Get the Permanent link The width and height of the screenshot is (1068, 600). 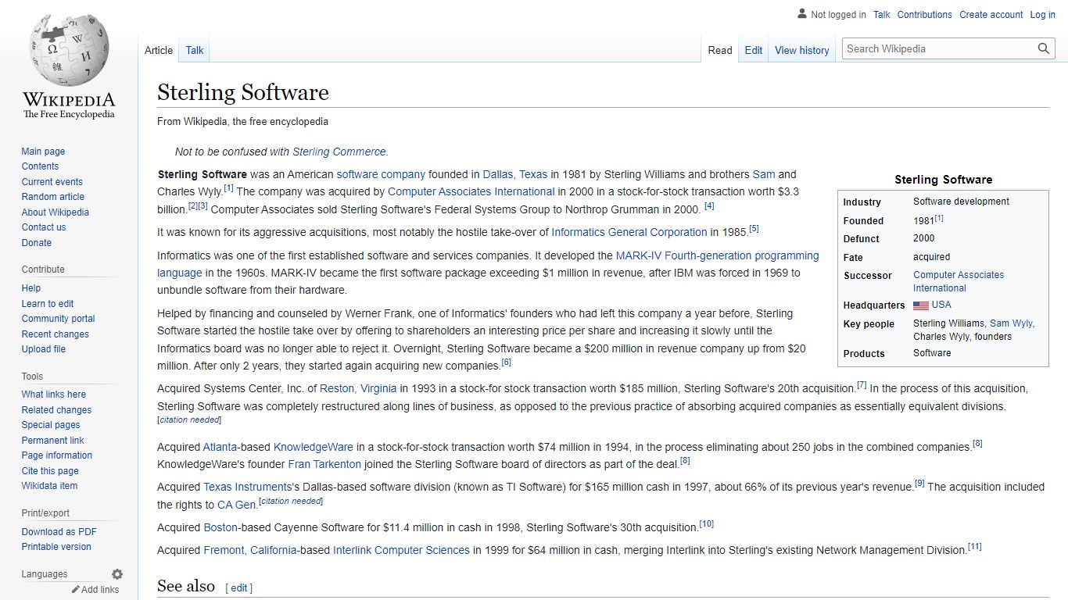52,441
